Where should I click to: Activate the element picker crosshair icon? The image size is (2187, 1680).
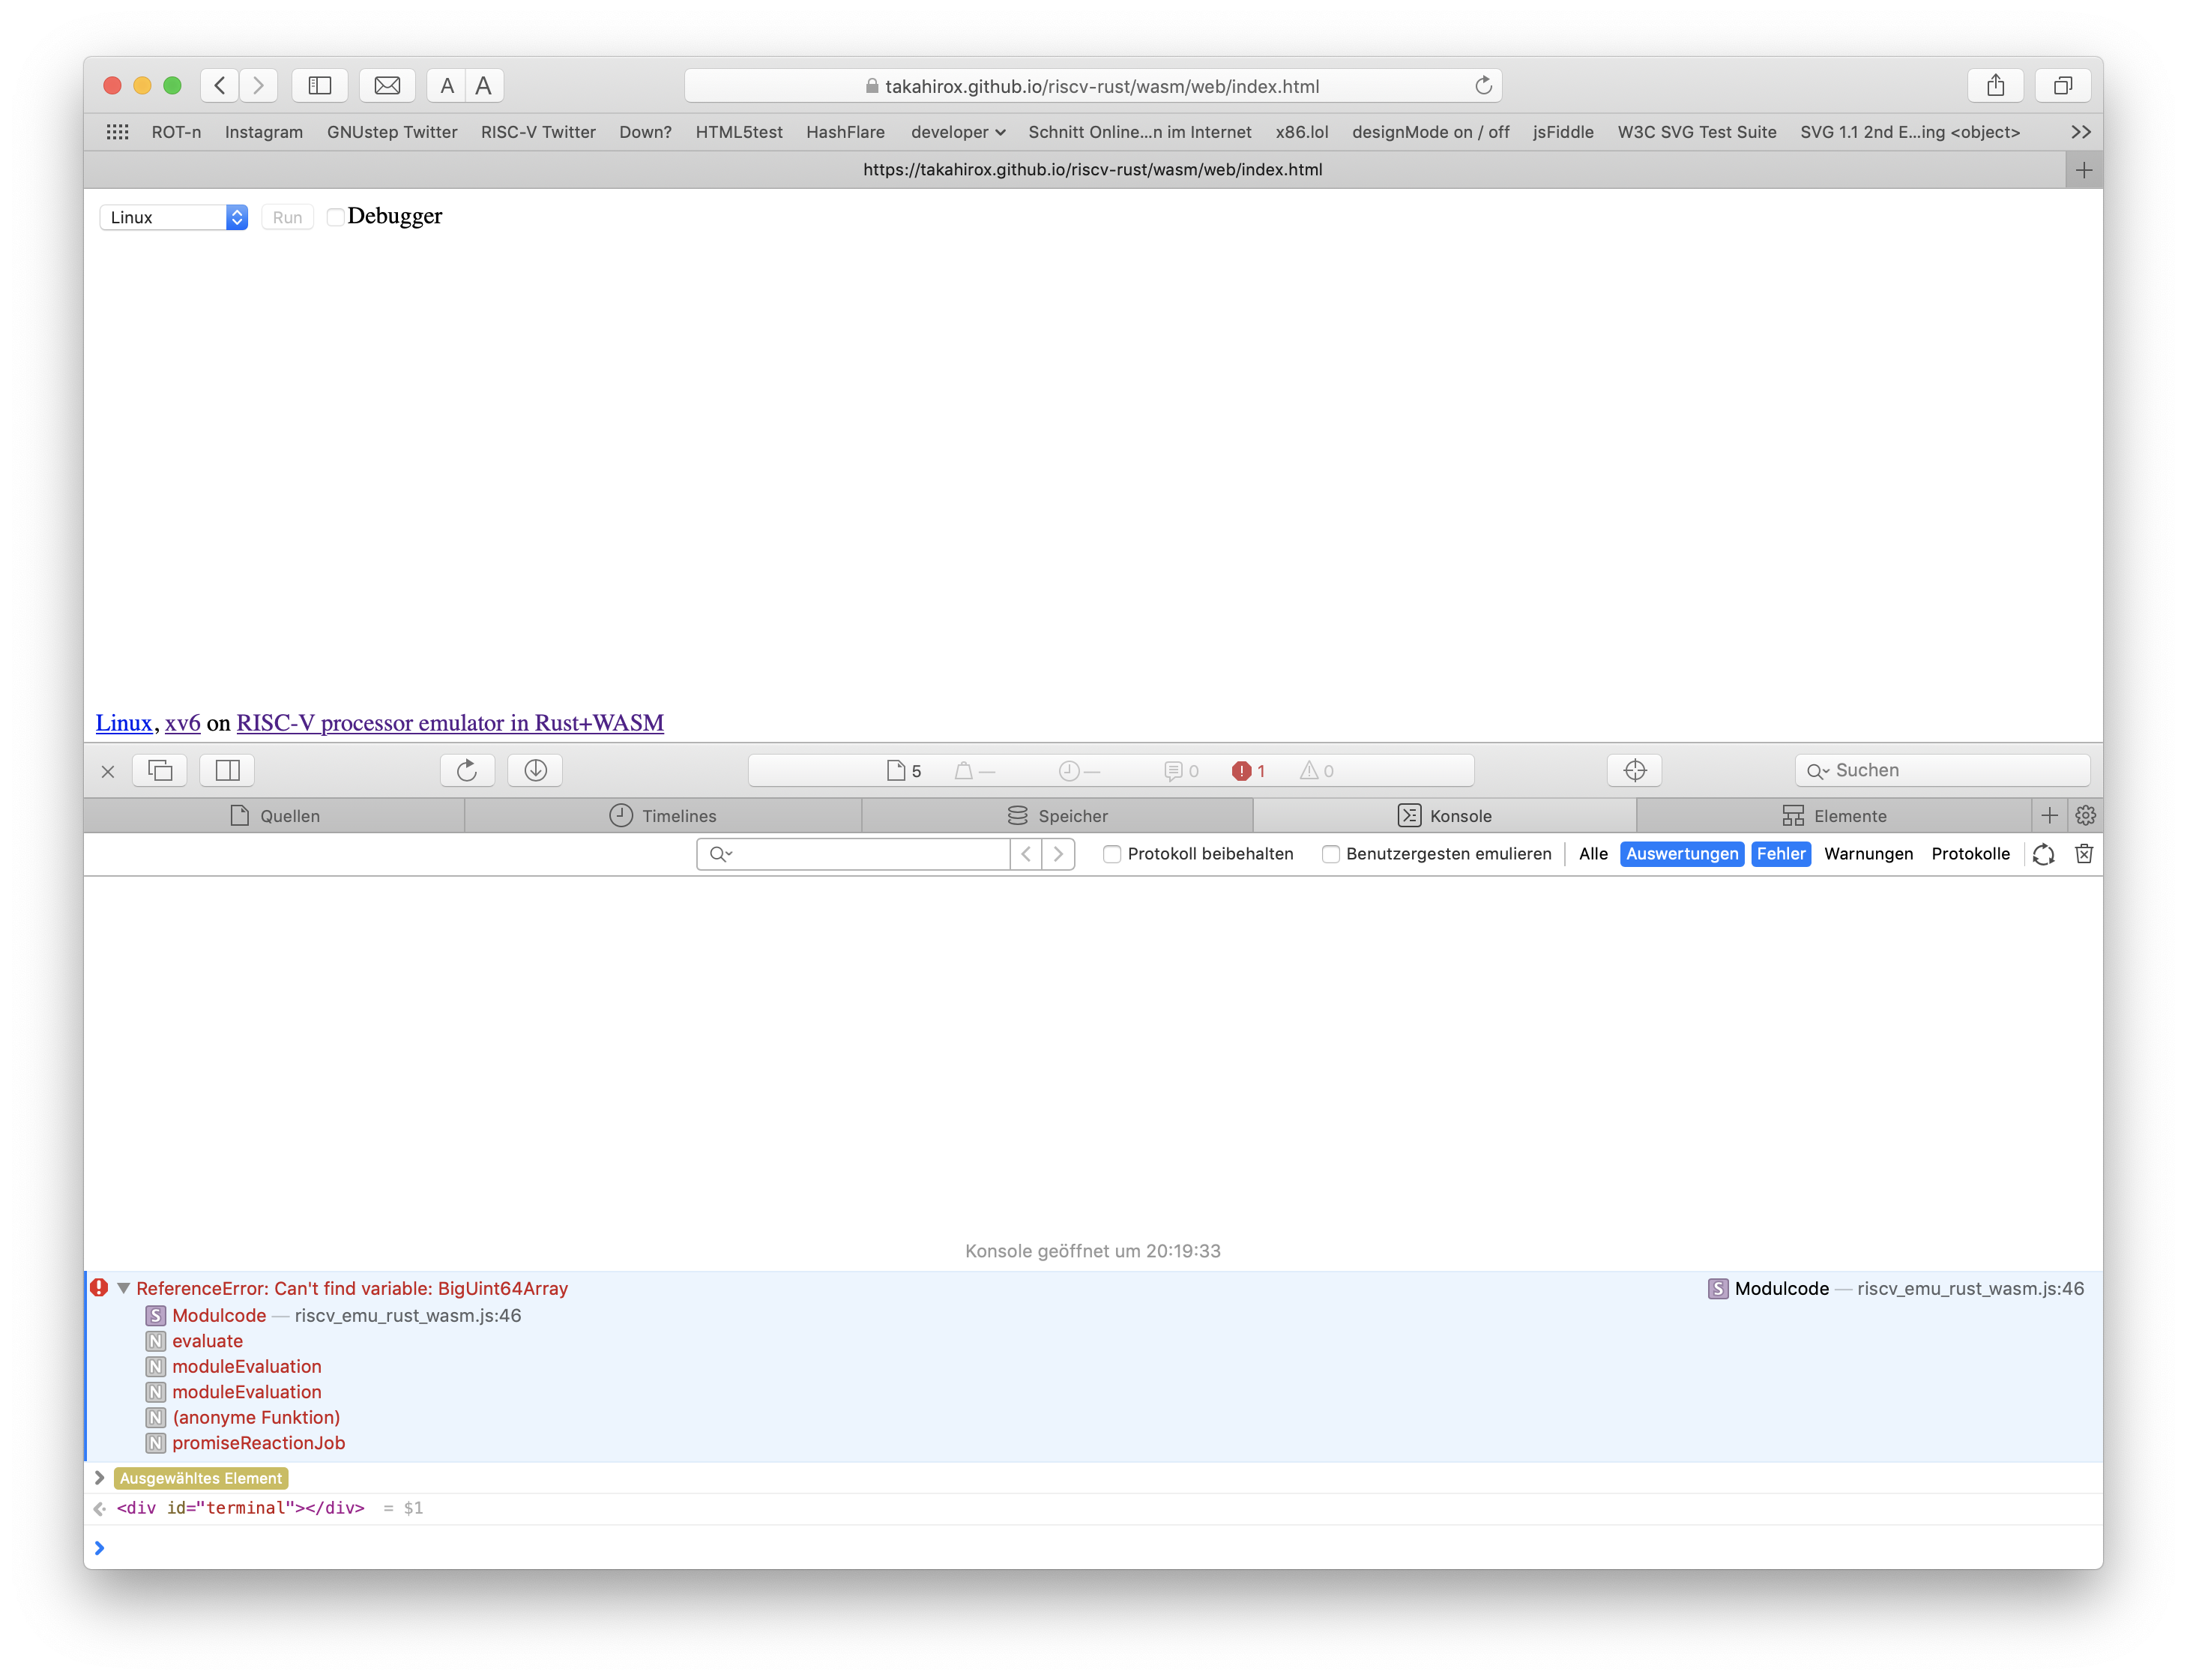pyautogui.click(x=1634, y=770)
